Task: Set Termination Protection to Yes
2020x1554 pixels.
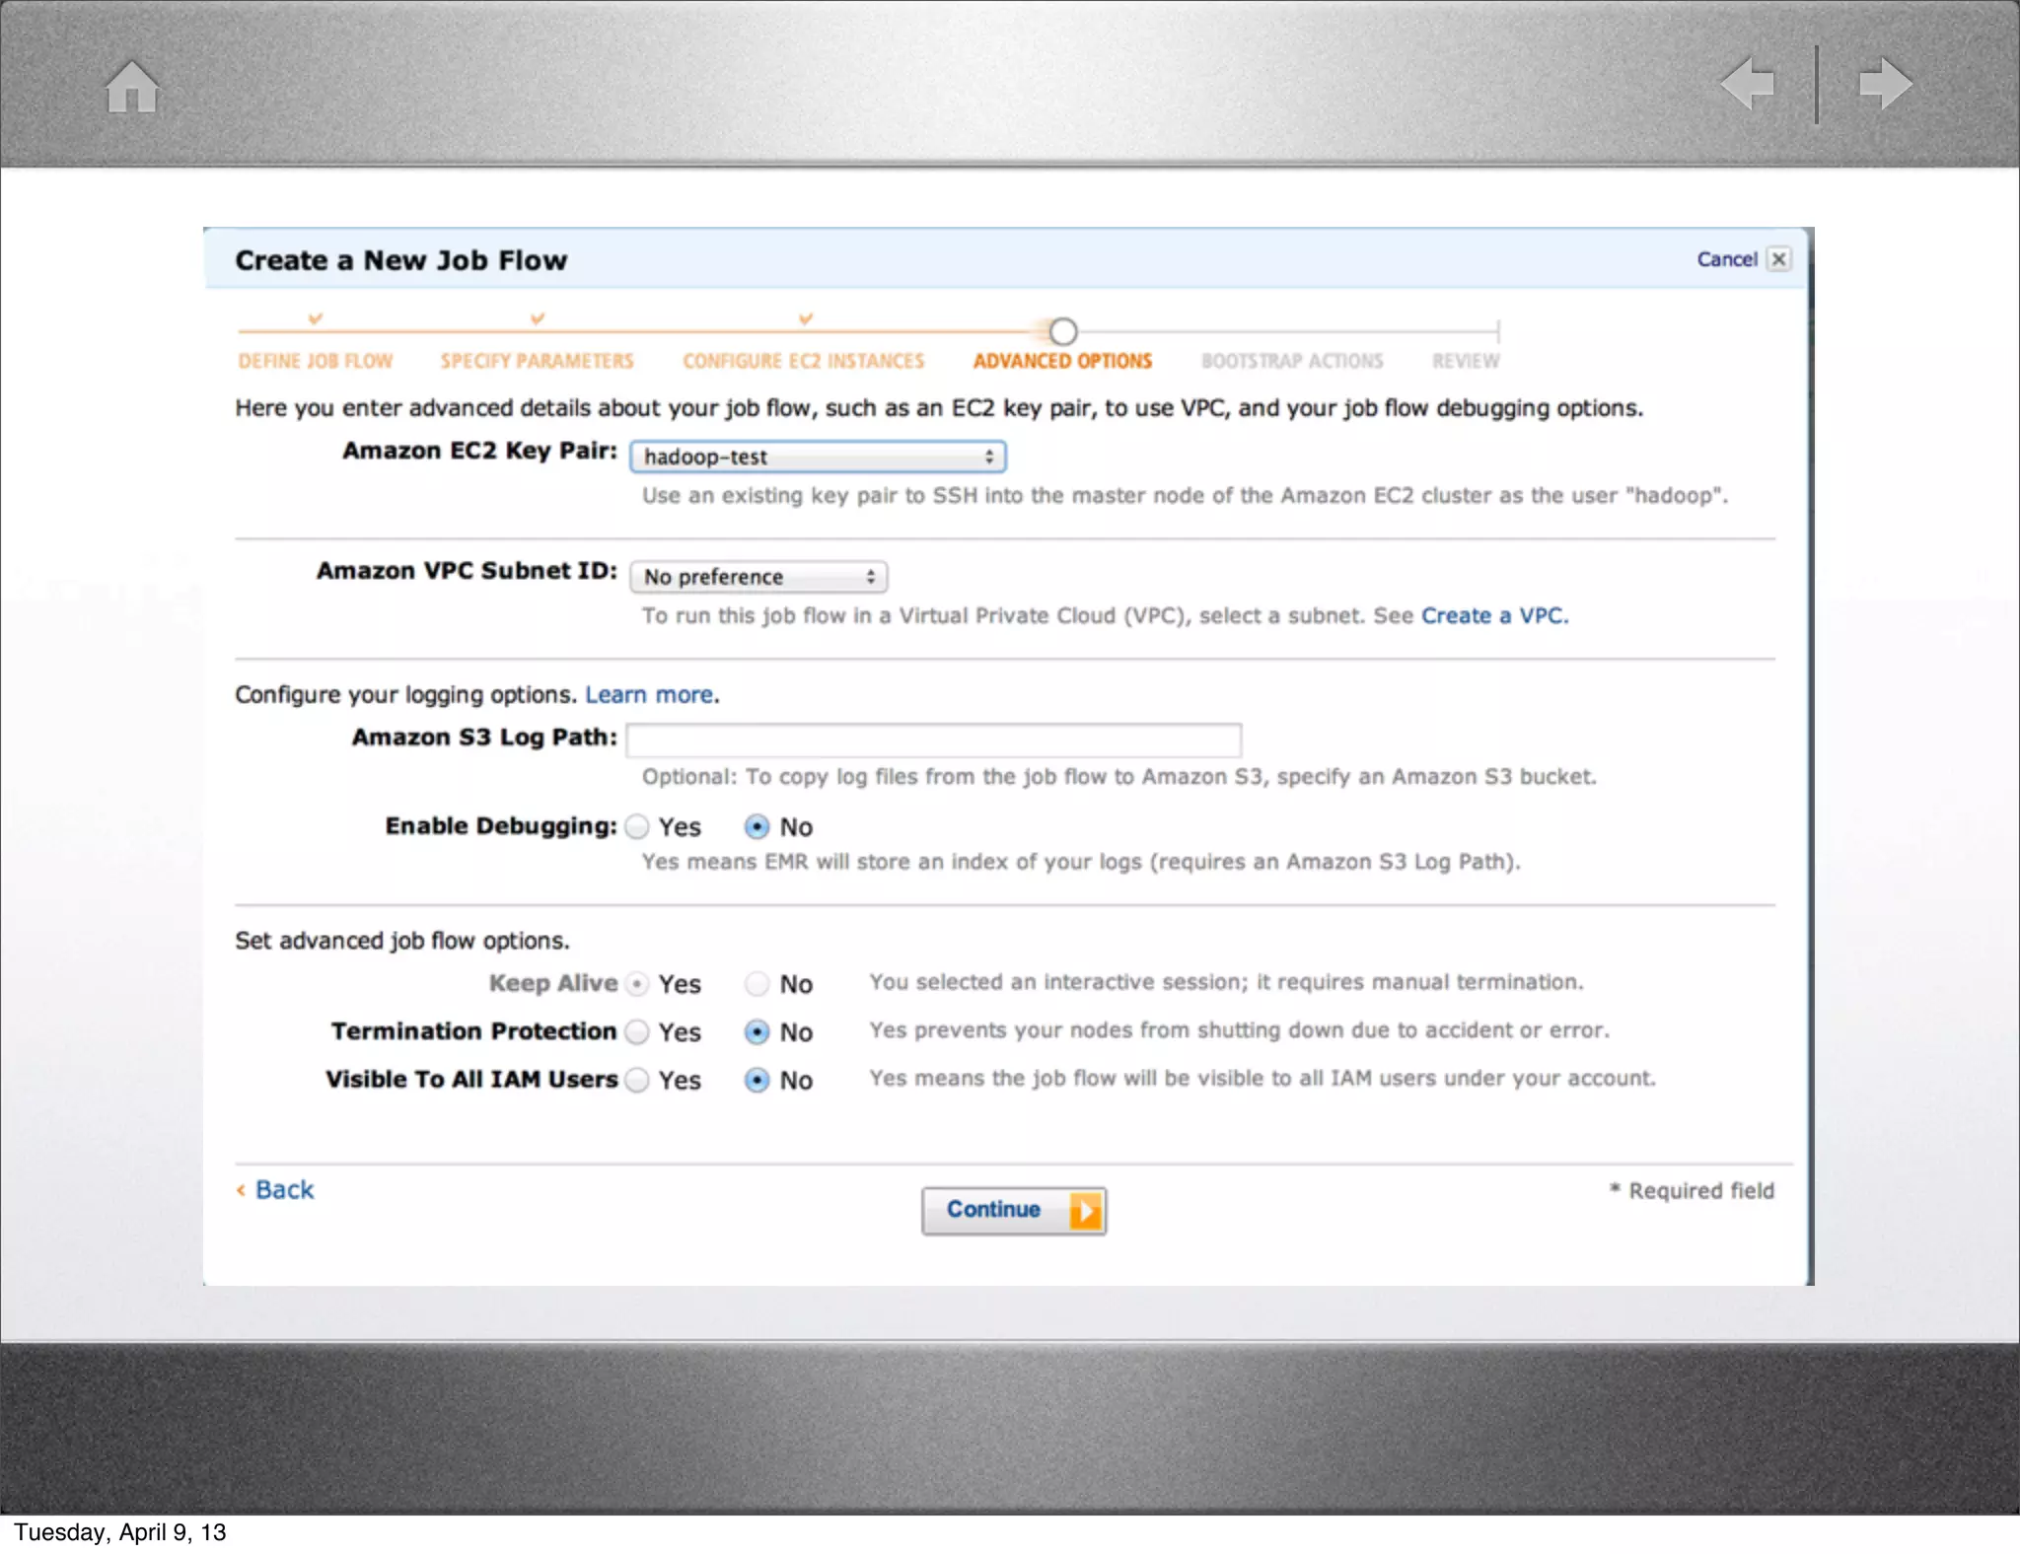Action: click(638, 1032)
